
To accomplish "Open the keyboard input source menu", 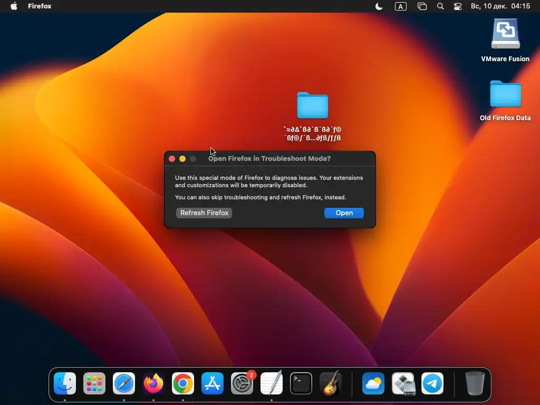I will pos(401,6).
